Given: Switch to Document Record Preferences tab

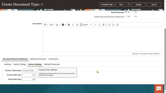Looking at the screenshot, I should [15, 59].
